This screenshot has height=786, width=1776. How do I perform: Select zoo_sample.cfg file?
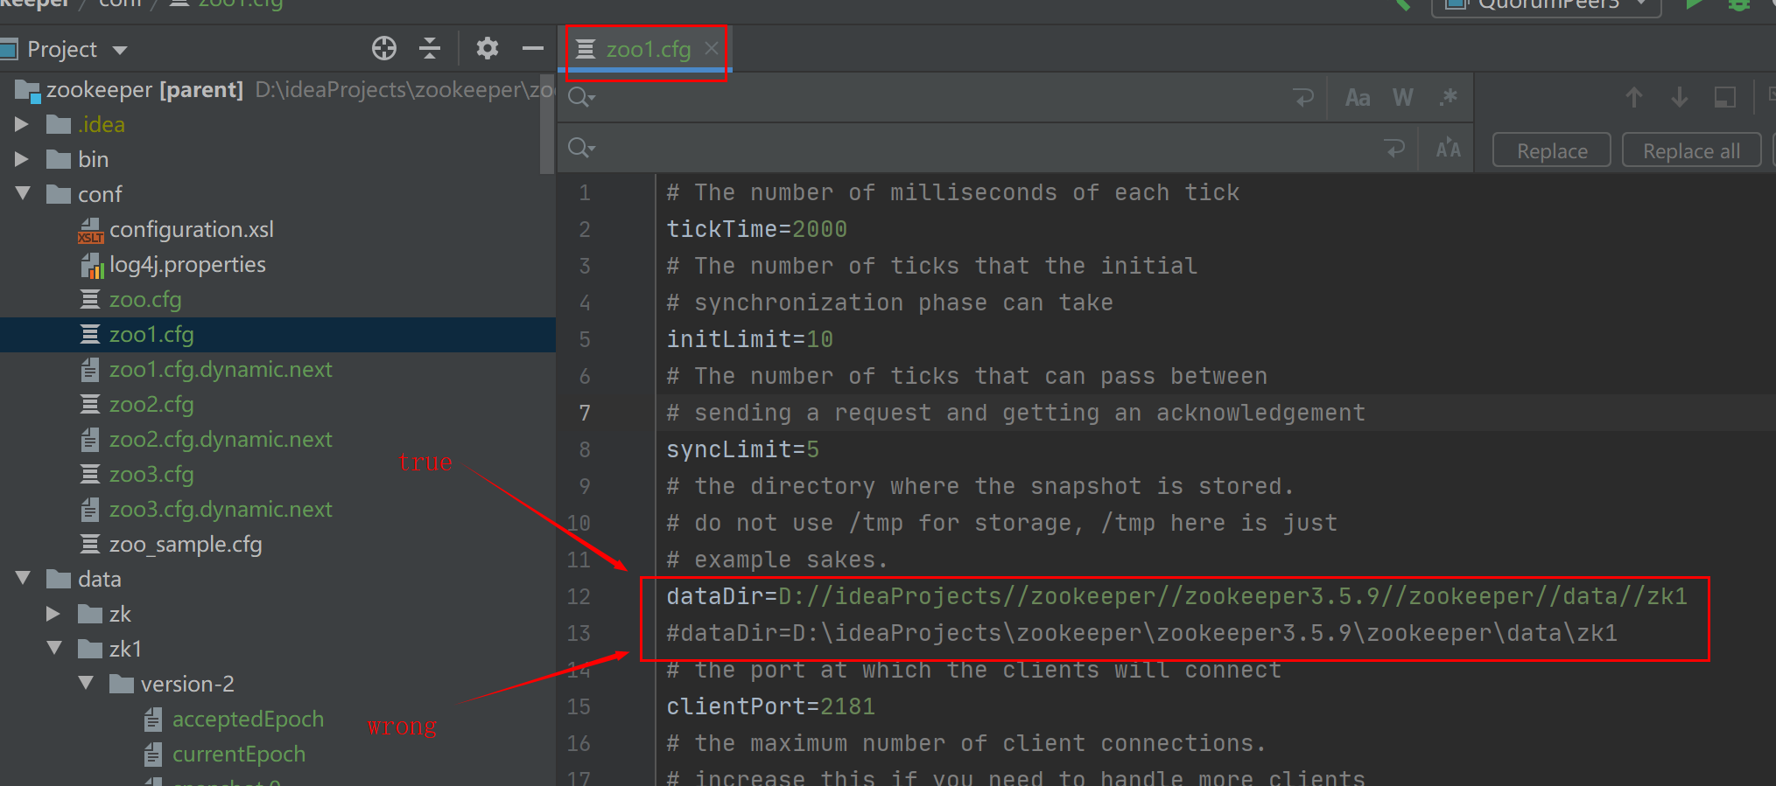[186, 544]
